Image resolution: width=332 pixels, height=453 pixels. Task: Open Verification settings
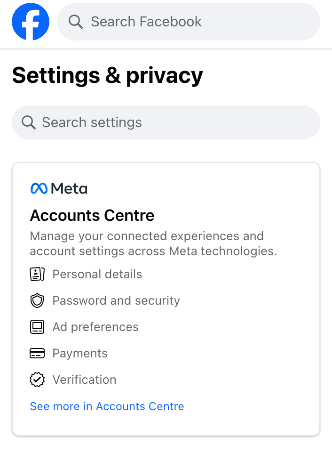tap(84, 380)
